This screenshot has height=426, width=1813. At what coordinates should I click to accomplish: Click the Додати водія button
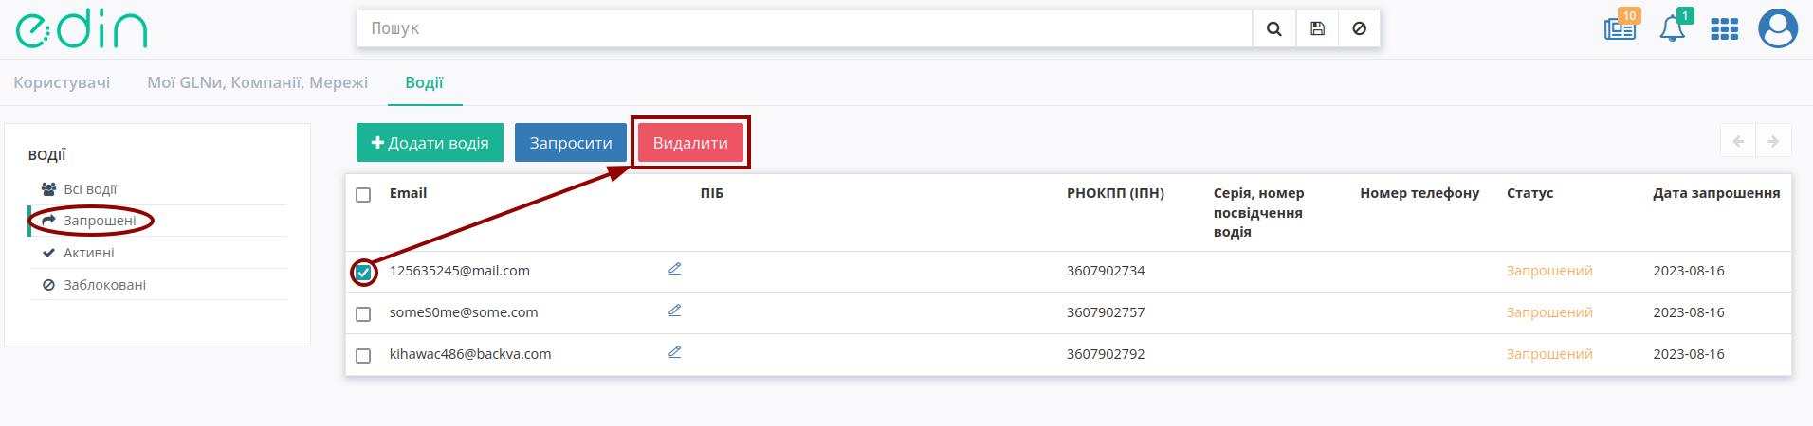click(430, 143)
